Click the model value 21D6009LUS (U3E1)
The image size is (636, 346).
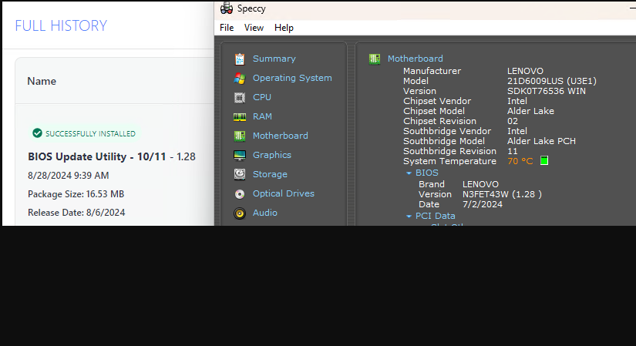[552, 81]
